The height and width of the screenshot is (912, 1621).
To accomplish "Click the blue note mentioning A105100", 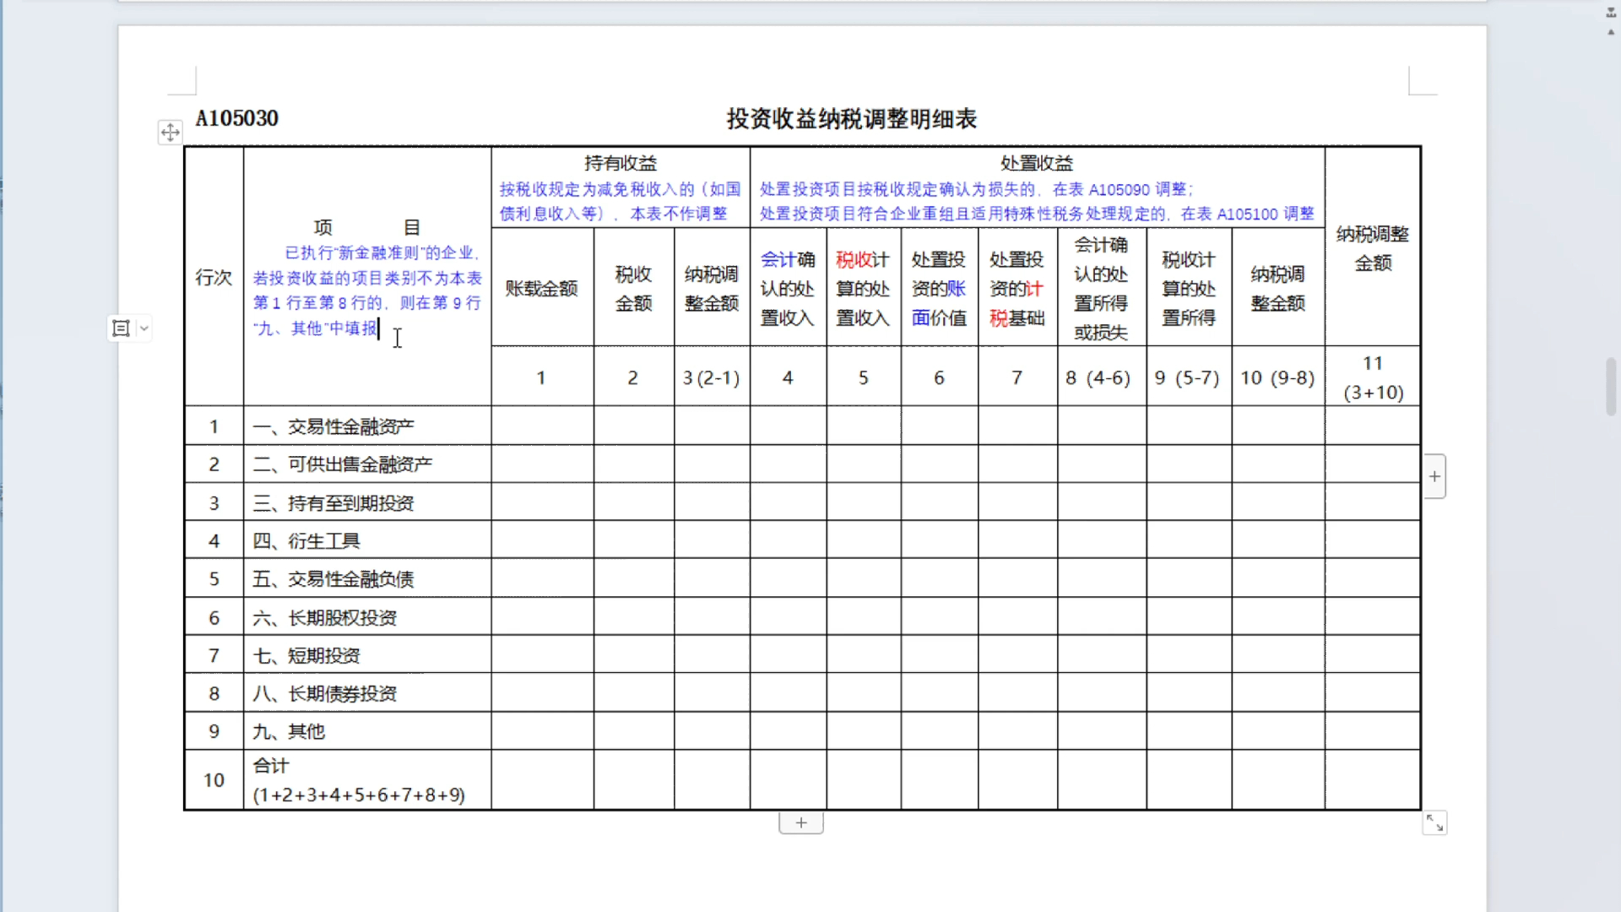I will [1037, 214].
